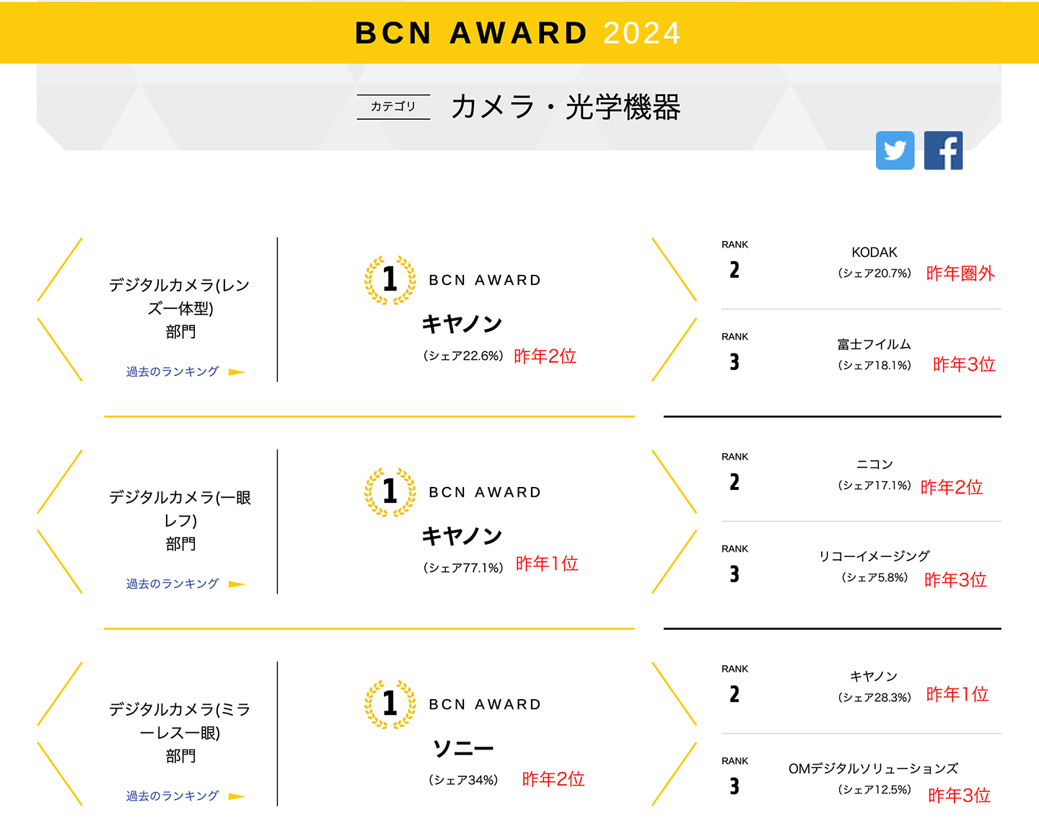
Task: Open 過去のランキング for デジタルカメラ(レンズ一体型) 部門
Action: (x=172, y=372)
